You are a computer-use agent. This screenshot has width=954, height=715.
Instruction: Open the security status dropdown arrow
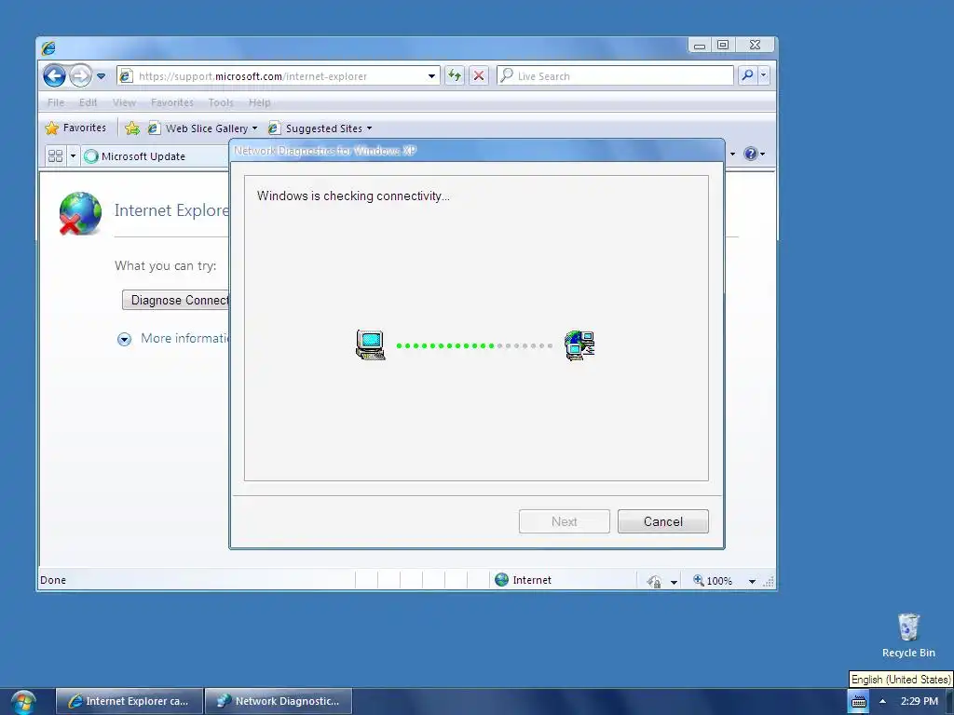(x=674, y=582)
